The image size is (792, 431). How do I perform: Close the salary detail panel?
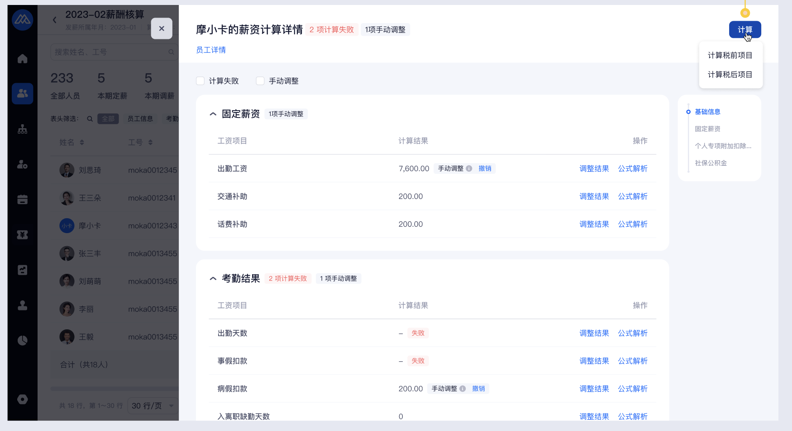tap(162, 28)
